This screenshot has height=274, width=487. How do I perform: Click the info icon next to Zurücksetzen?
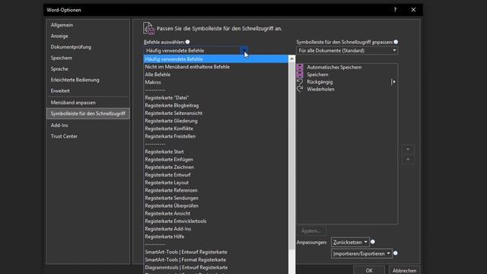pyautogui.click(x=373, y=242)
